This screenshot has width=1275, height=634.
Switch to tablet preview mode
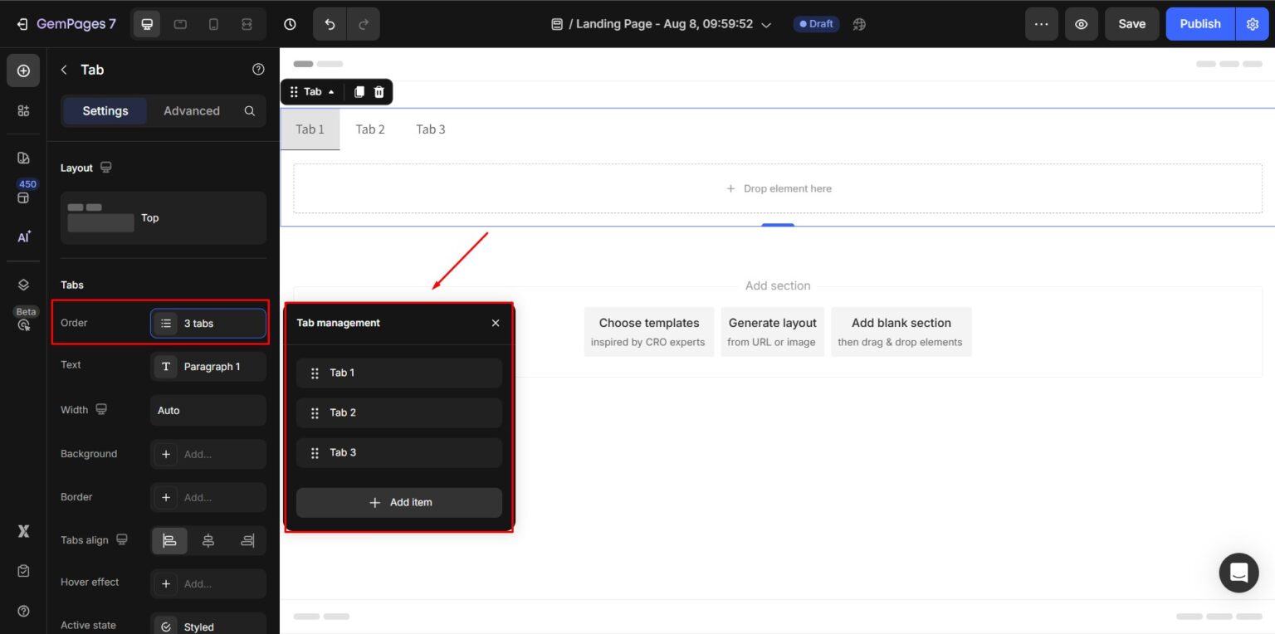coord(180,24)
